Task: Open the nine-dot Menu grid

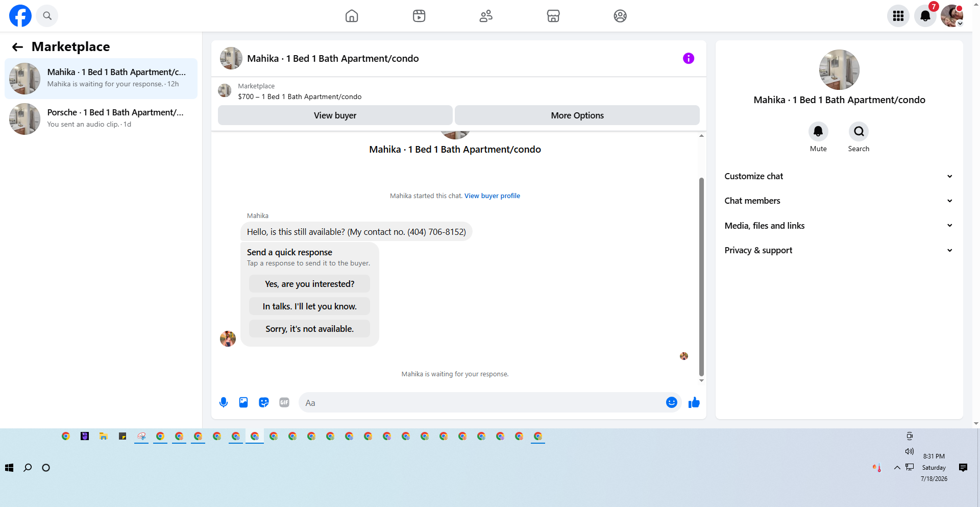Action: pyautogui.click(x=898, y=16)
